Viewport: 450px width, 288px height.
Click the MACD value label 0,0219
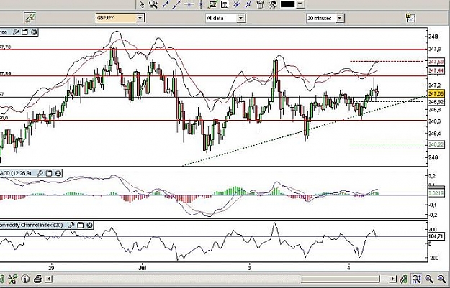[x=436, y=193]
